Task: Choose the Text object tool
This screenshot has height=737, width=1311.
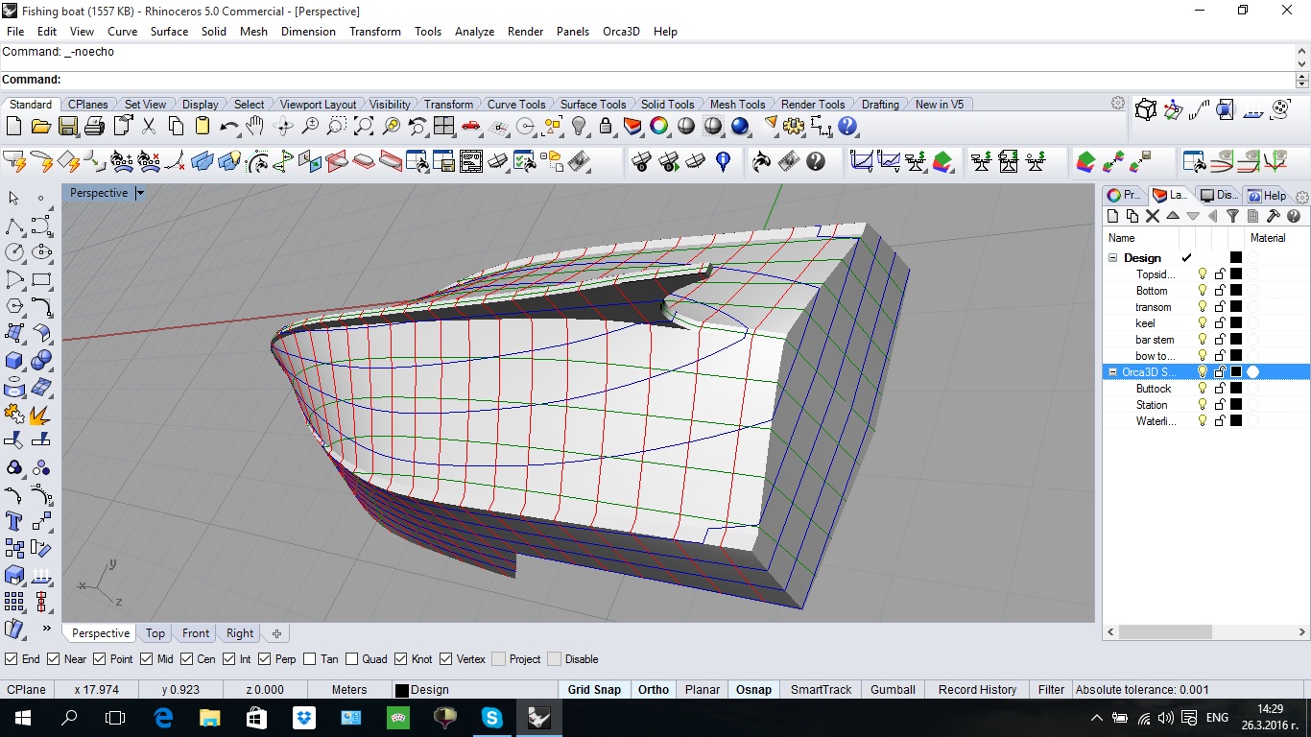Action: tap(14, 521)
